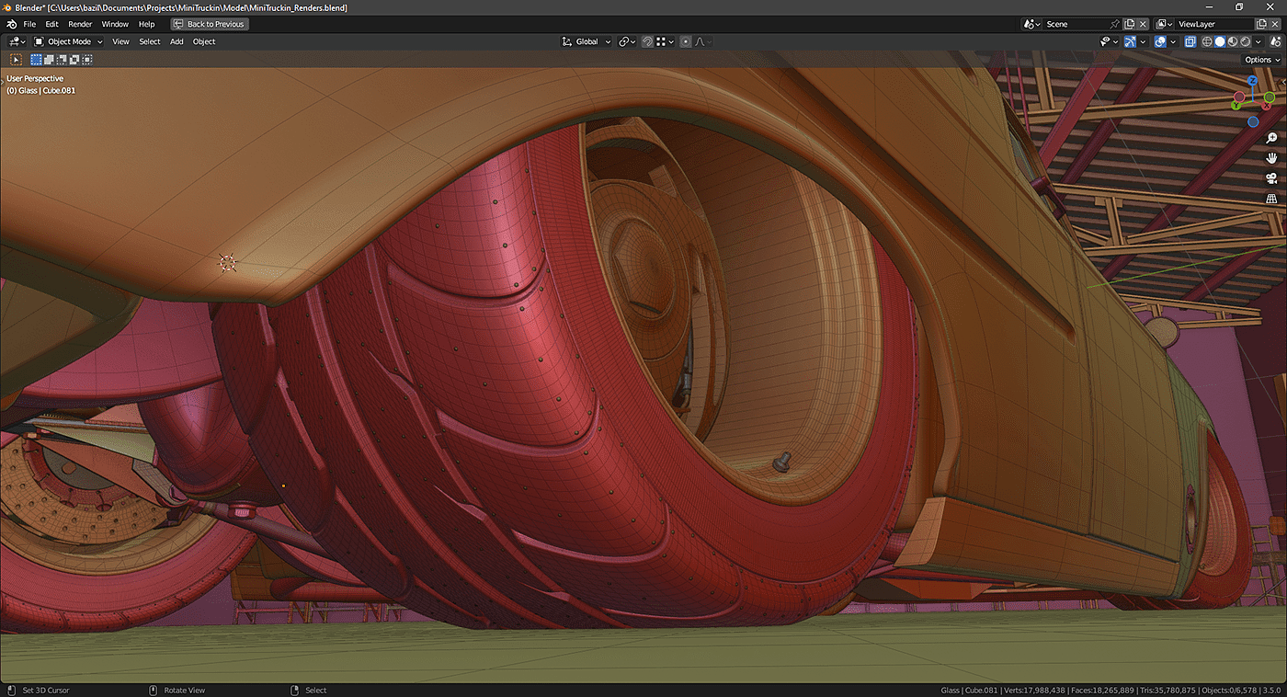Open the Object Mode dropdown
The width and height of the screenshot is (1287, 697).
(x=69, y=41)
